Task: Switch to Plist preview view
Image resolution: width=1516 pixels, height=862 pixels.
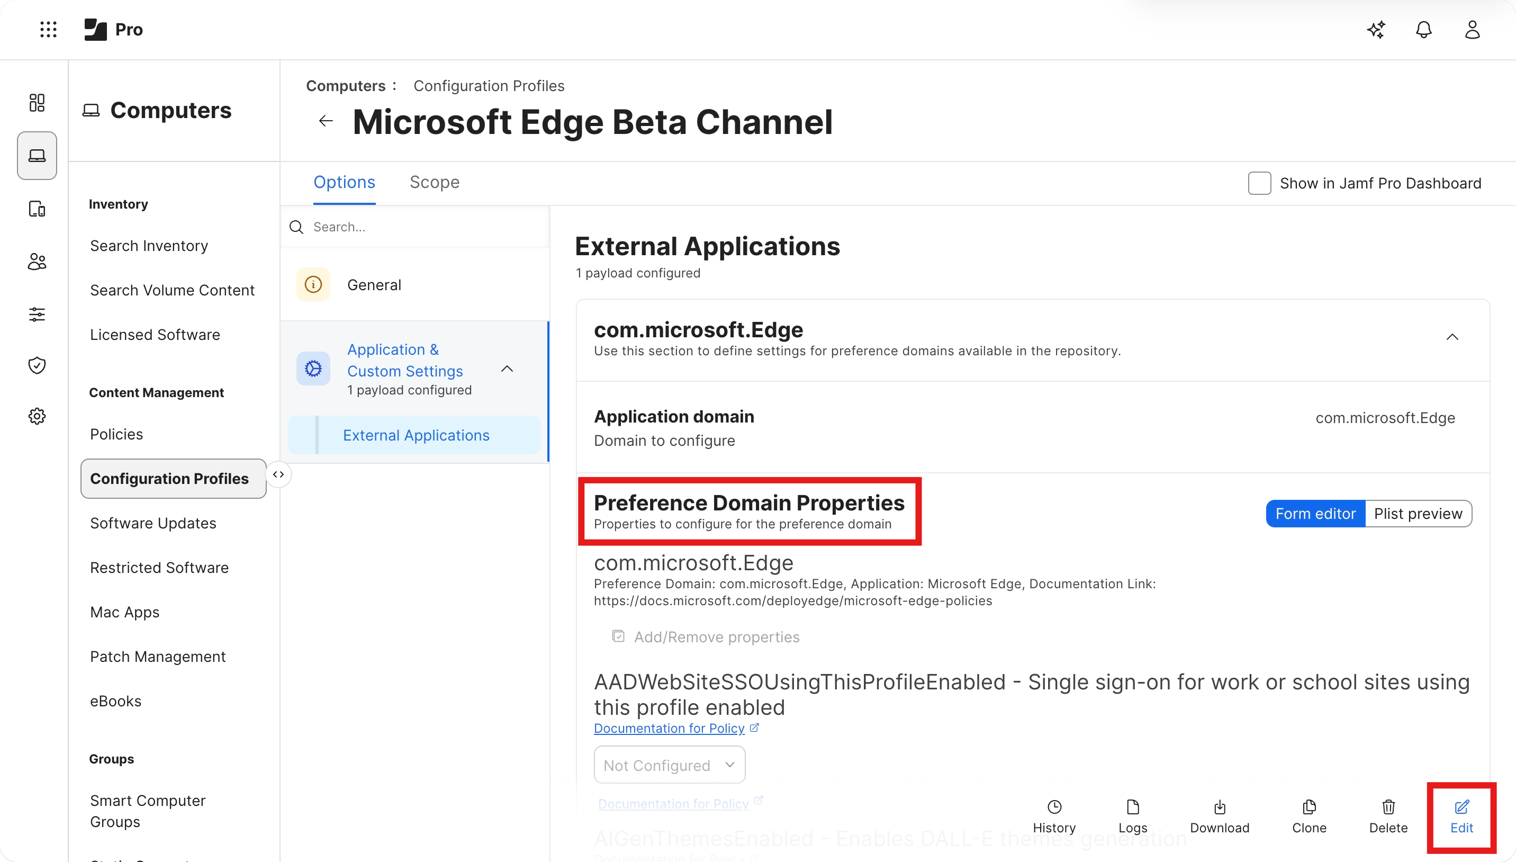Action: pos(1418,514)
